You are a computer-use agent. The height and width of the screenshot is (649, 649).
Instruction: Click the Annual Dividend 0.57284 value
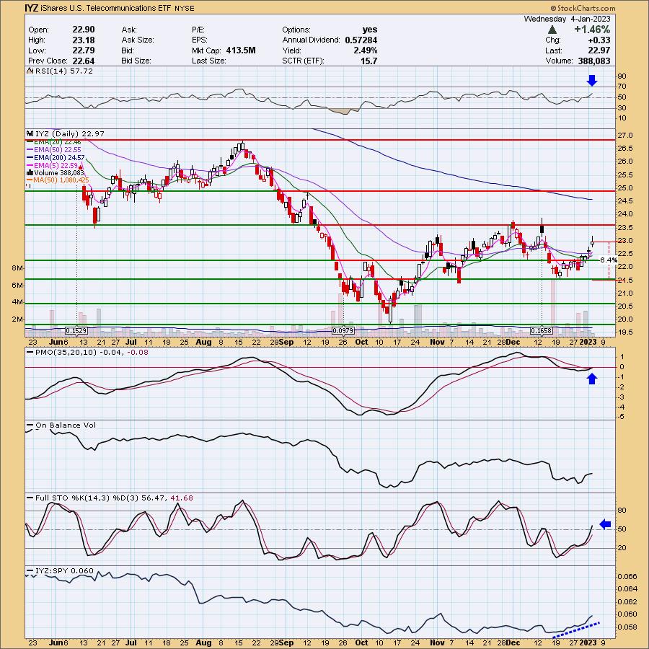point(361,40)
